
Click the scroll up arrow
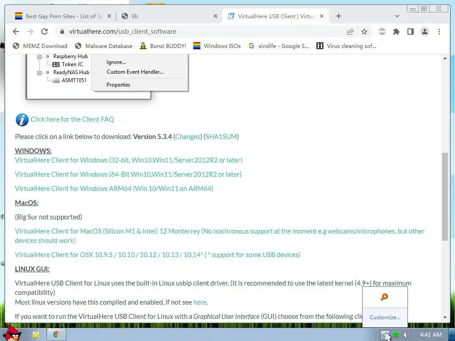(445, 58)
